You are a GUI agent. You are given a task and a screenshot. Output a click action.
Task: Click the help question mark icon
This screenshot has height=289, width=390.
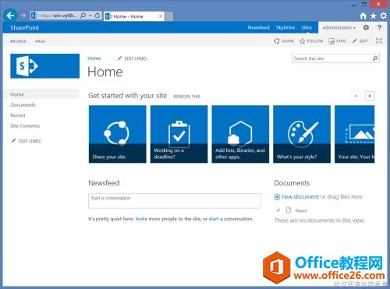(379, 27)
